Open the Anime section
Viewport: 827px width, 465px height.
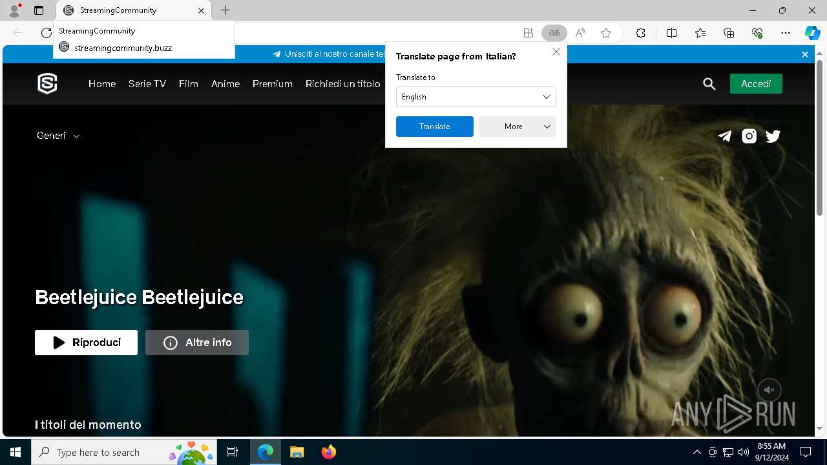coord(225,84)
